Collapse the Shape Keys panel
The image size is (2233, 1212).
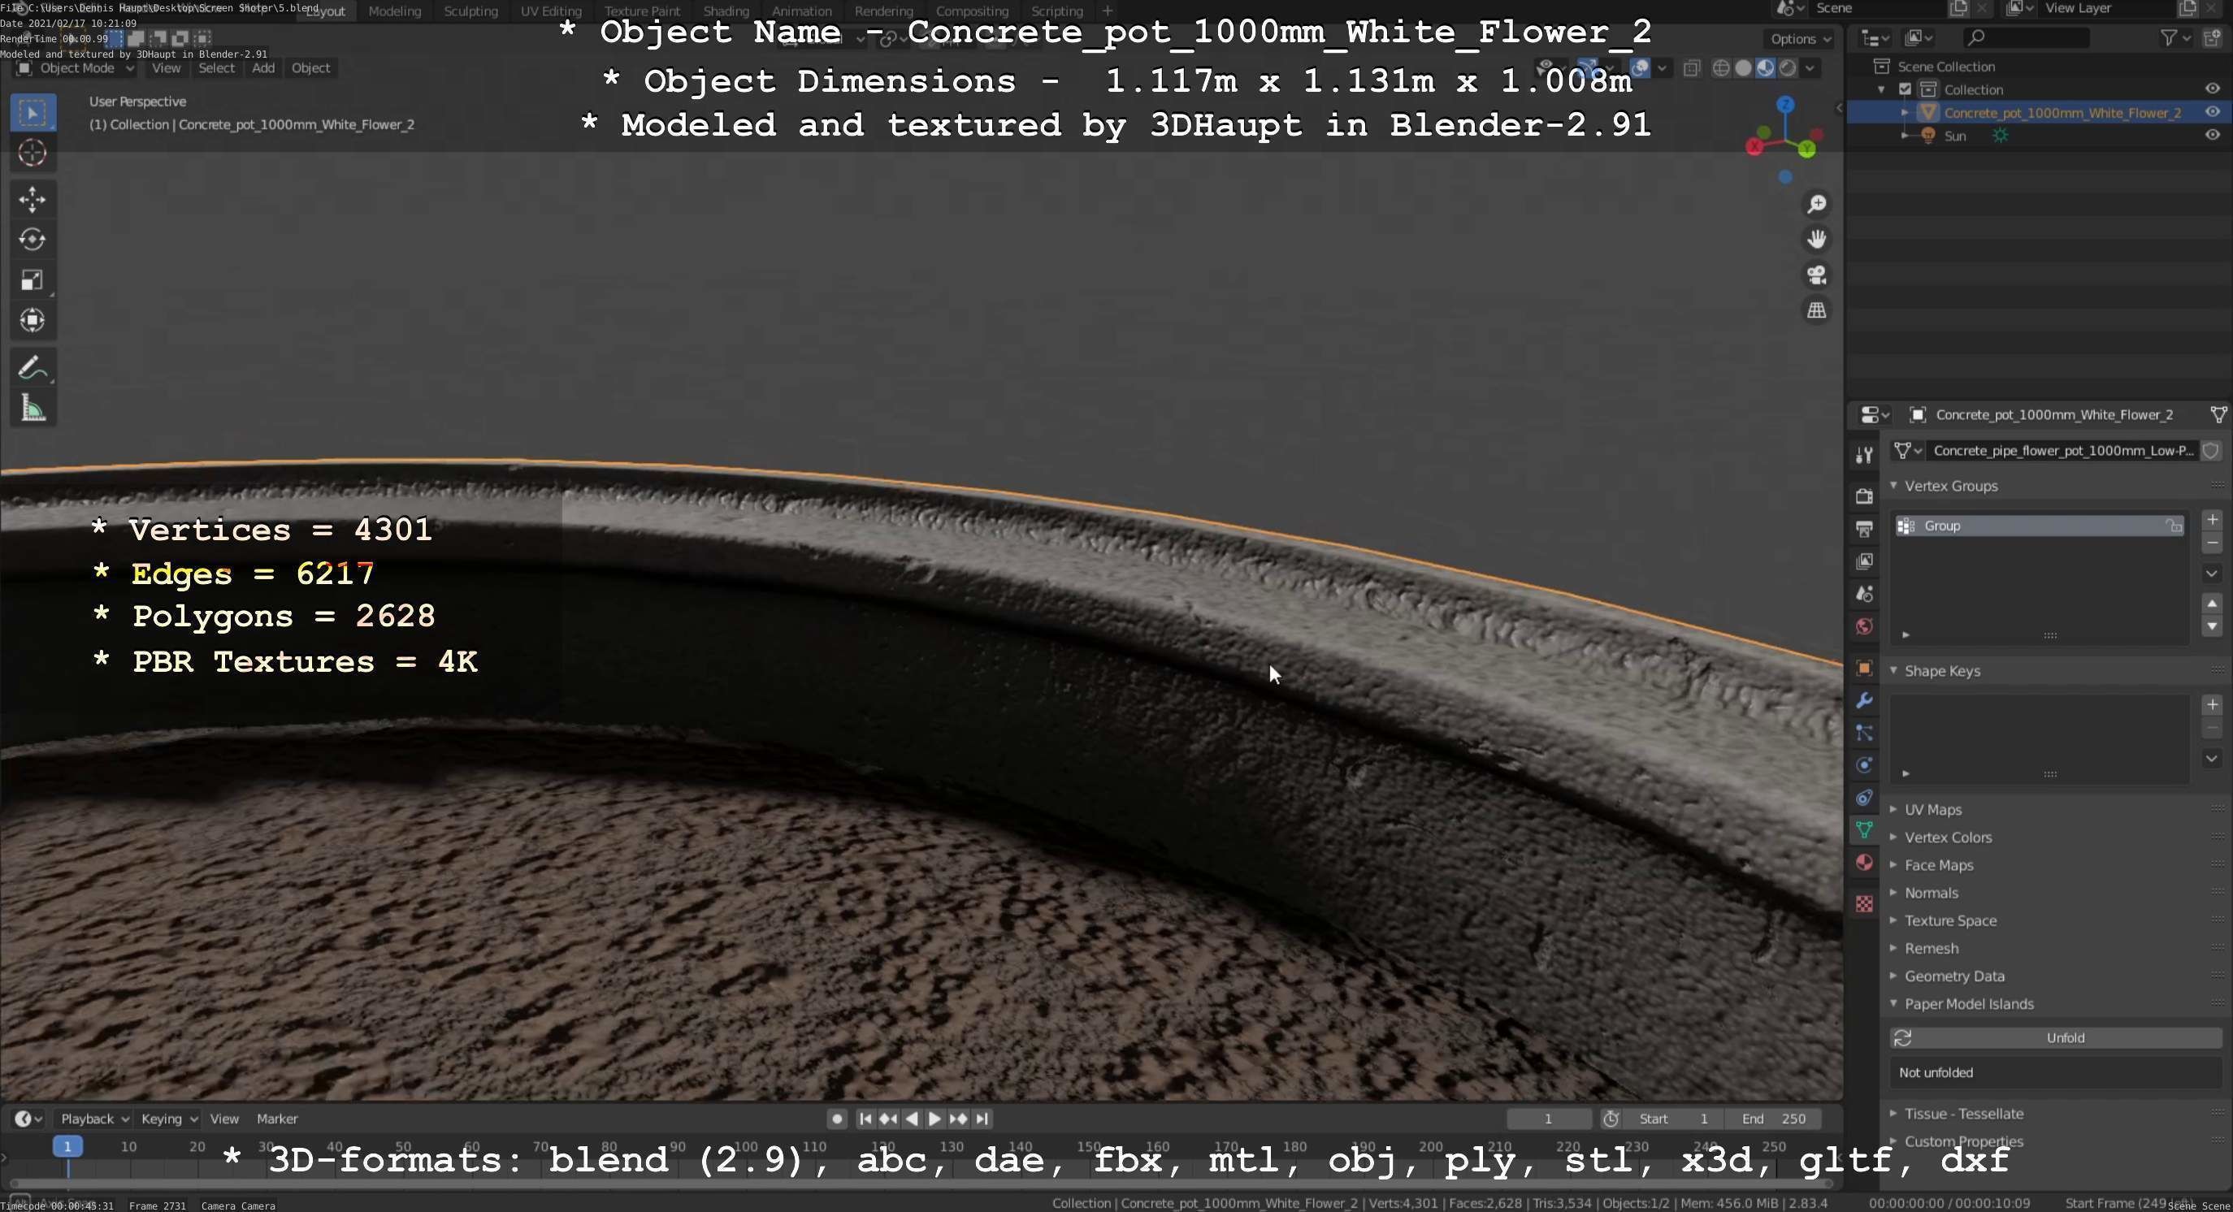[x=1942, y=670]
